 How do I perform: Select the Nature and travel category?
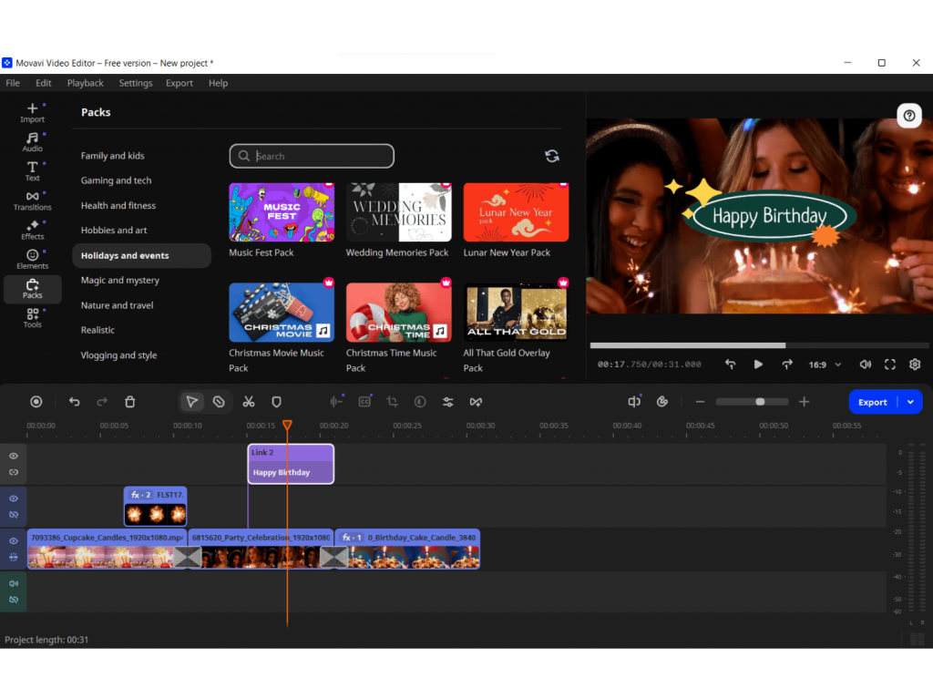[x=117, y=305]
